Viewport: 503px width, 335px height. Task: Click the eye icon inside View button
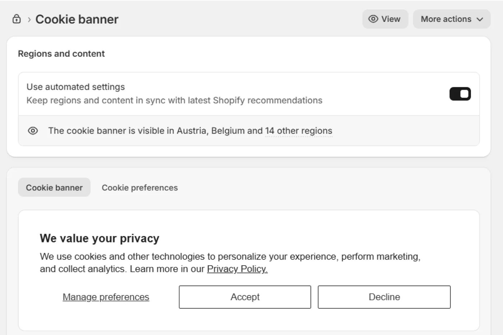click(373, 19)
